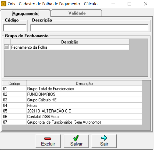Choose 'Grupo Cálculo HE' entry
The image size is (154, 150).
[x=84, y=100]
